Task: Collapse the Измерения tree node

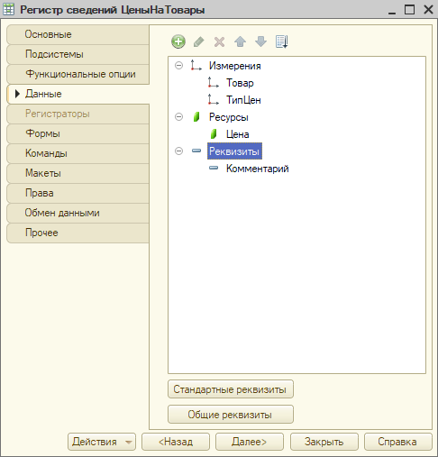Action: pos(178,66)
